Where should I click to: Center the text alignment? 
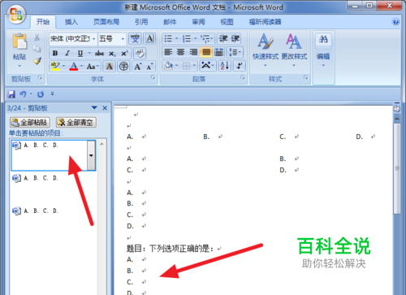click(x=181, y=52)
